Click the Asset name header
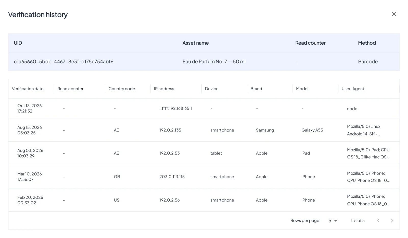Screen dimensions: 408x238 pyautogui.click(x=196, y=43)
